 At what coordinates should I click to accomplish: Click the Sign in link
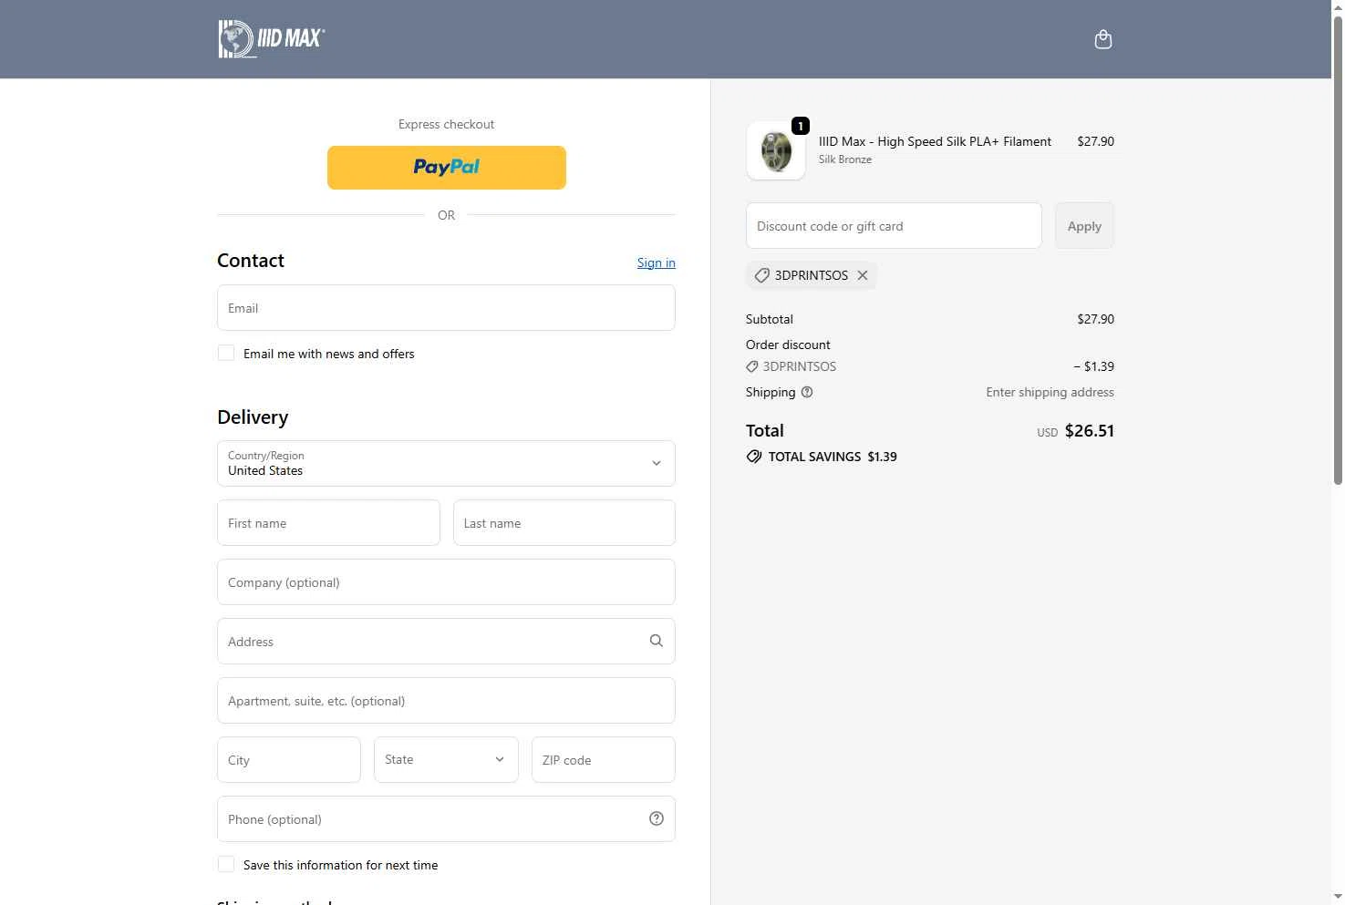(x=656, y=262)
